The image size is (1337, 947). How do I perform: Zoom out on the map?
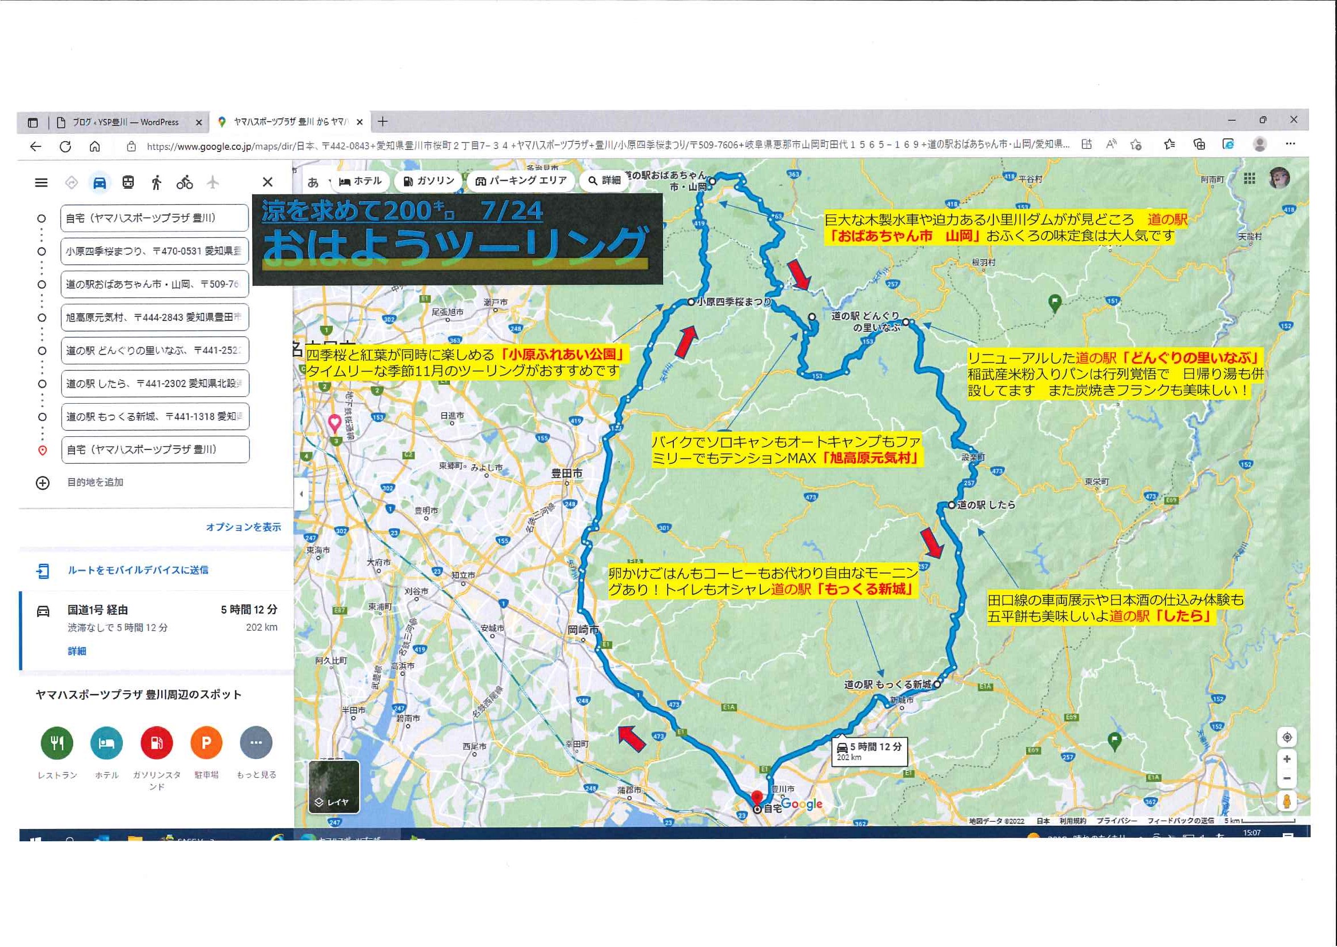(1287, 779)
